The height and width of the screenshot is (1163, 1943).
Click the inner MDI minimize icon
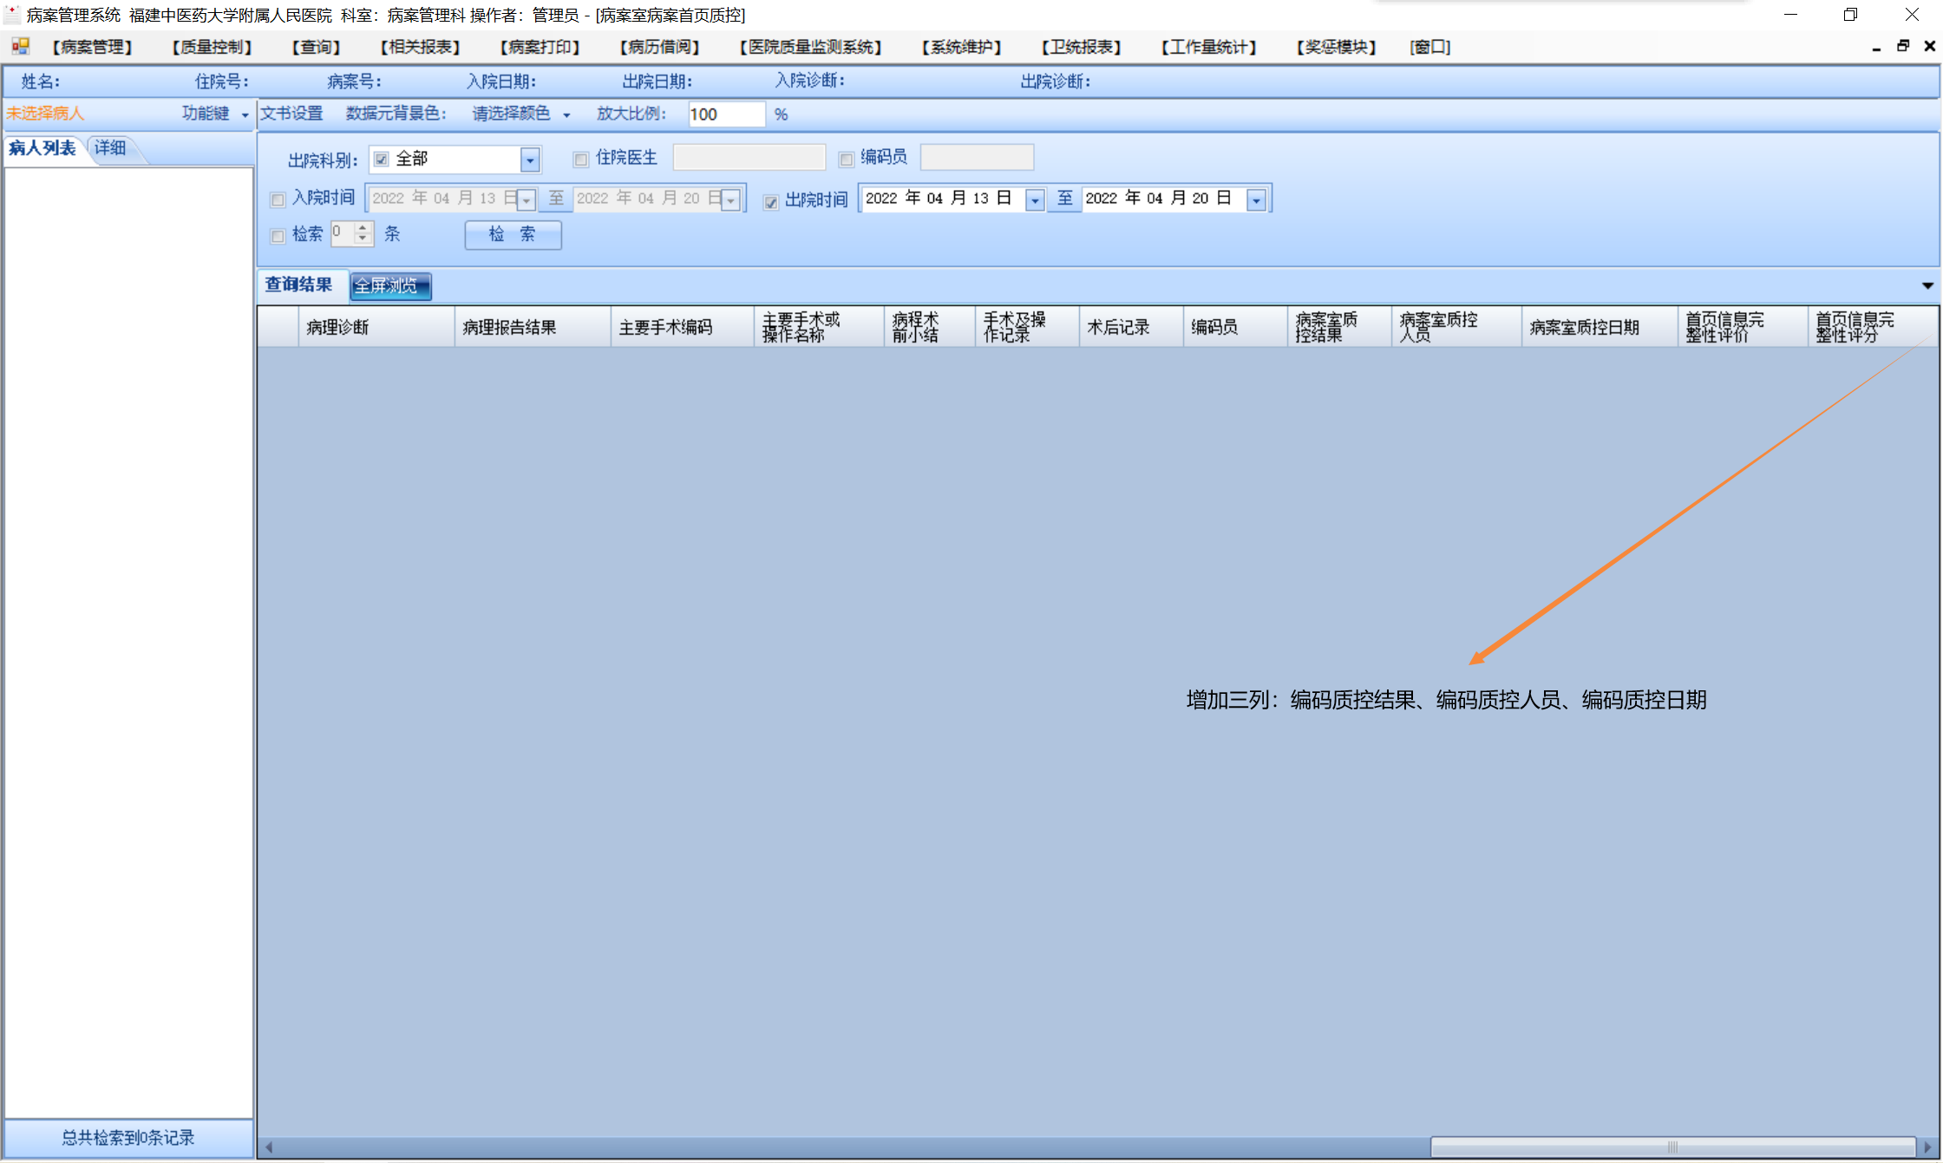pyautogui.click(x=1876, y=48)
